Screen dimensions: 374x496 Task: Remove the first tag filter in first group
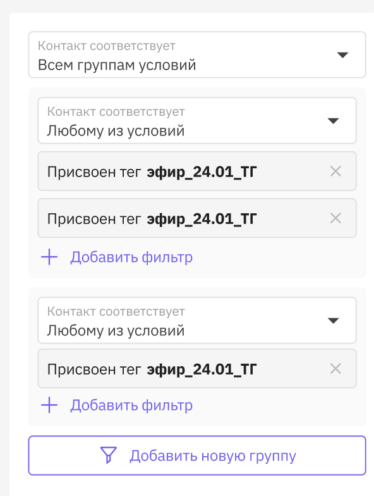[335, 171]
